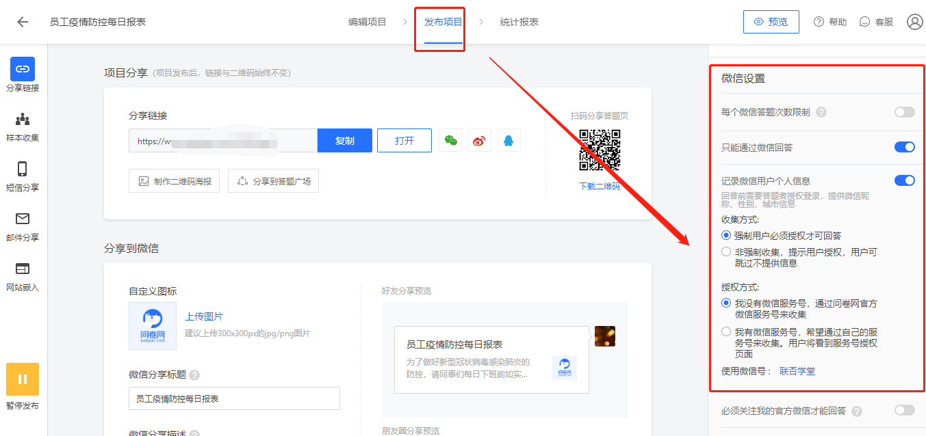Open the 邮件分享 envelope icon

click(x=23, y=219)
